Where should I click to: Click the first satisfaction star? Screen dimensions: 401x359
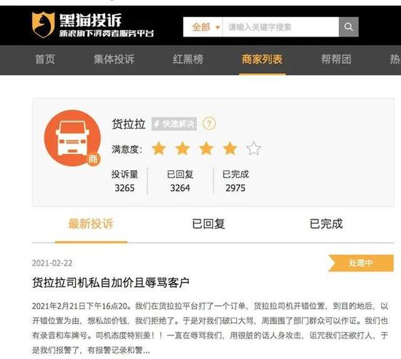coord(159,148)
